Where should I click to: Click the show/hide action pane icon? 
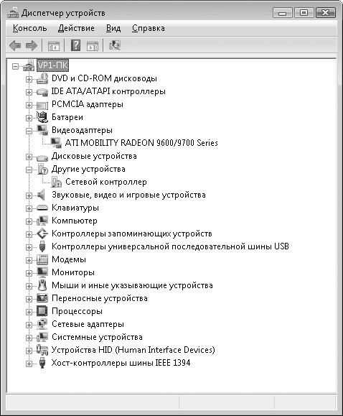click(x=93, y=46)
